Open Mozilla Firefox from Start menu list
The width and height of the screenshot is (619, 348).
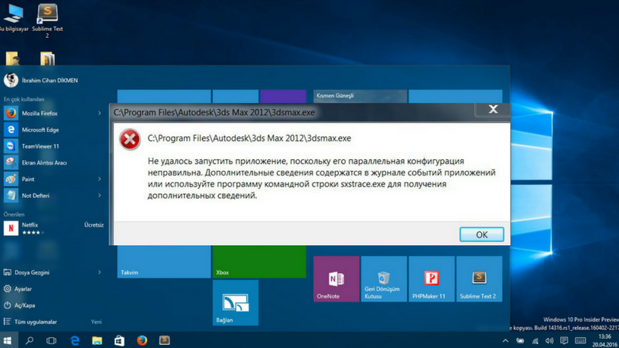click(53, 113)
